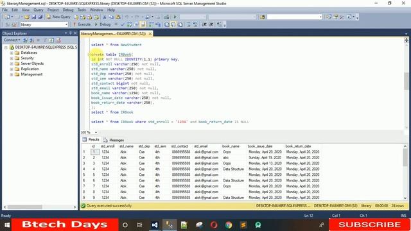Click the Save file icon
411x231 pixels.
[x=33, y=17]
